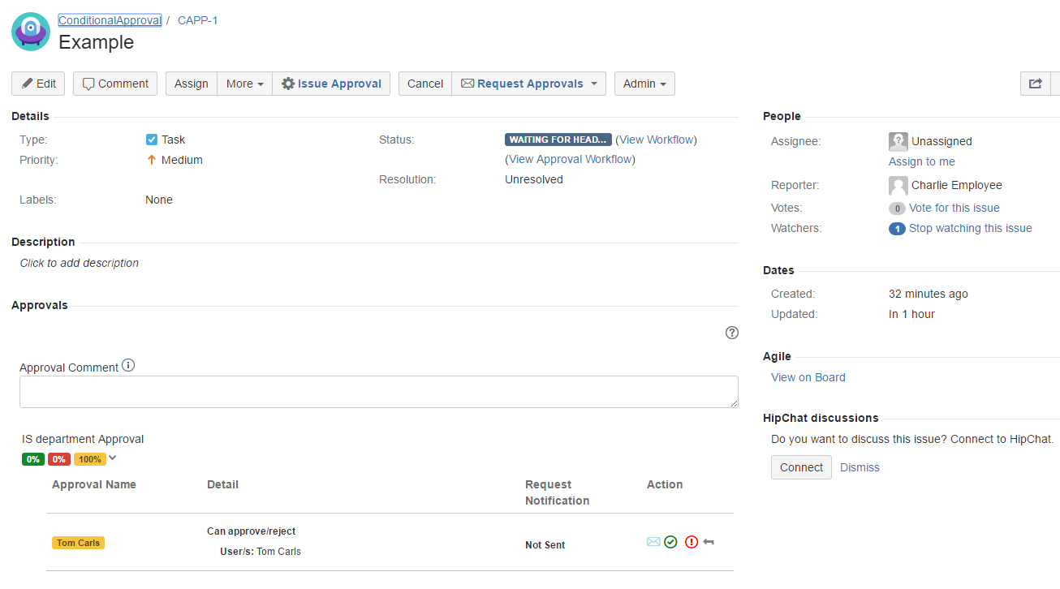Expand the IS department Approval chevron
The height and width of the screenshot is (589, 1060).
113,458
